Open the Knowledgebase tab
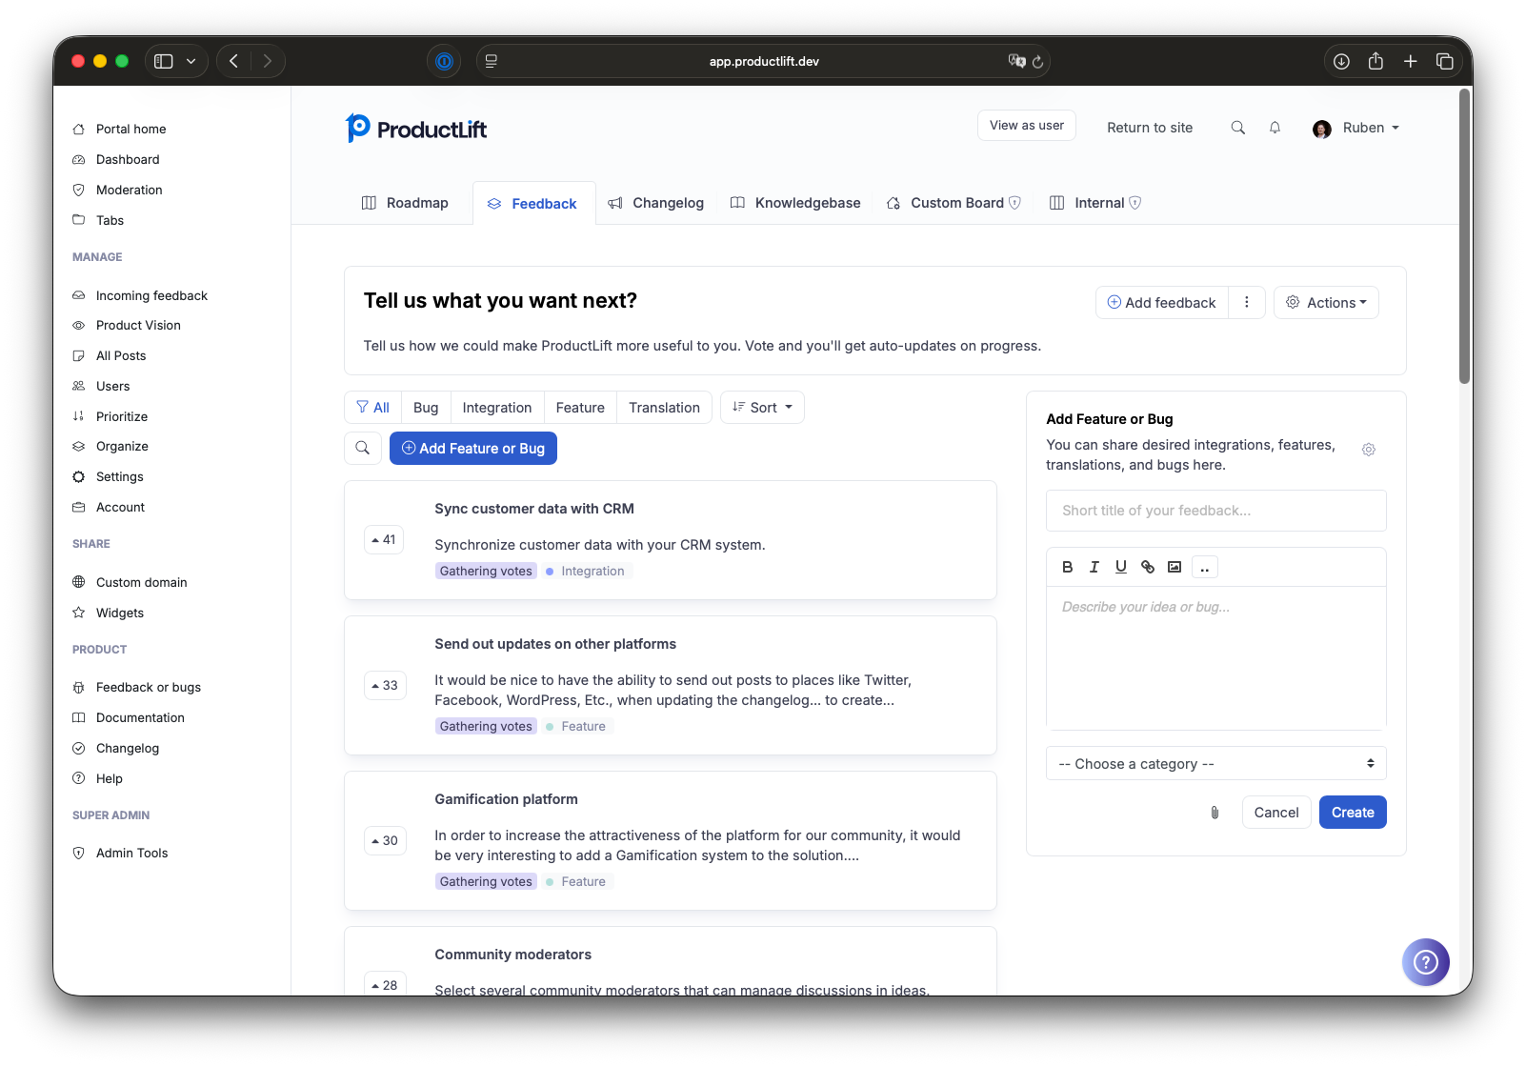 pyautogui.click(x=795, y=203)
